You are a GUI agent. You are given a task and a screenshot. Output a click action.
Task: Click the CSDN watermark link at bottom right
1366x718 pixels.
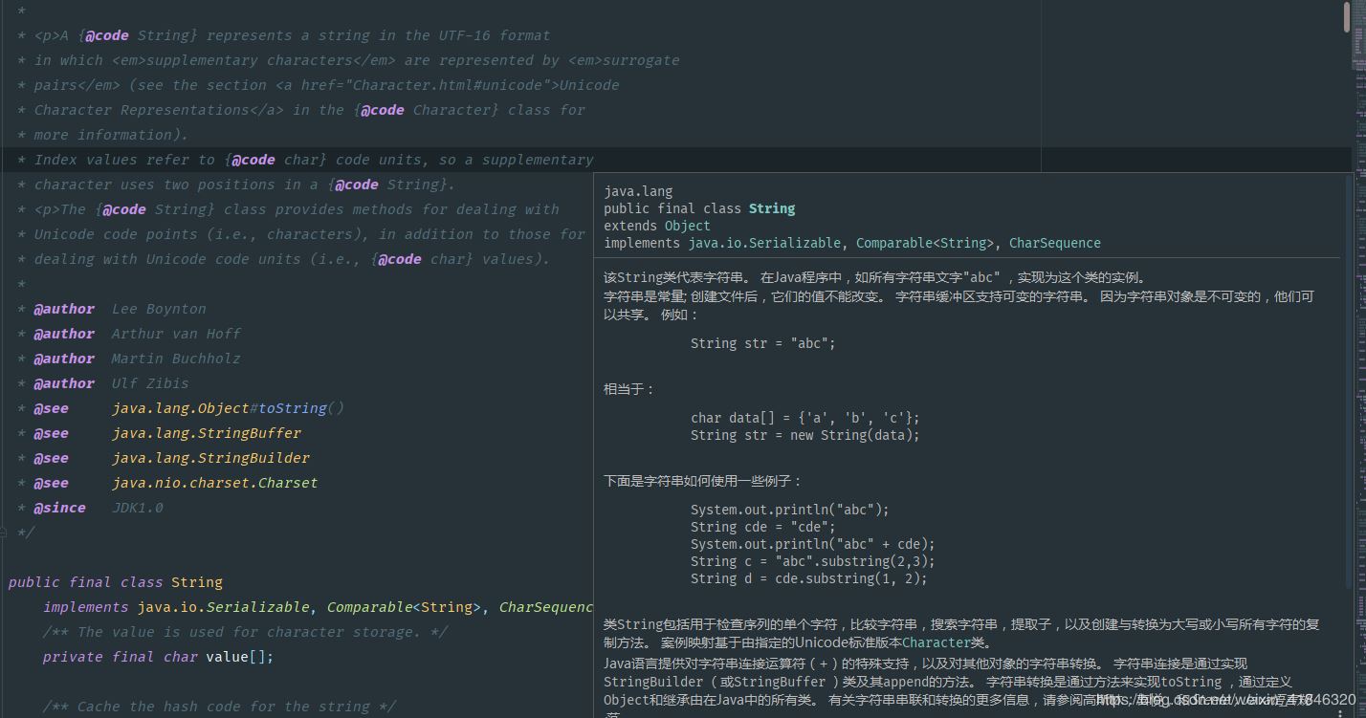tap(1224, 701)
